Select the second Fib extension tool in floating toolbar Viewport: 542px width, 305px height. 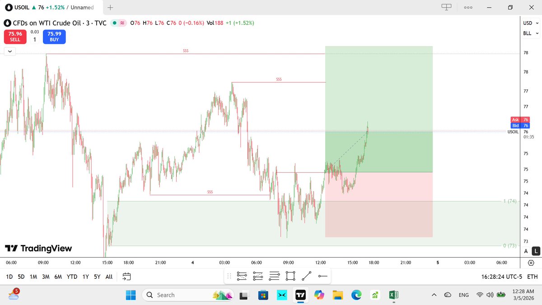pyautogui.click(x=258, y=276)
